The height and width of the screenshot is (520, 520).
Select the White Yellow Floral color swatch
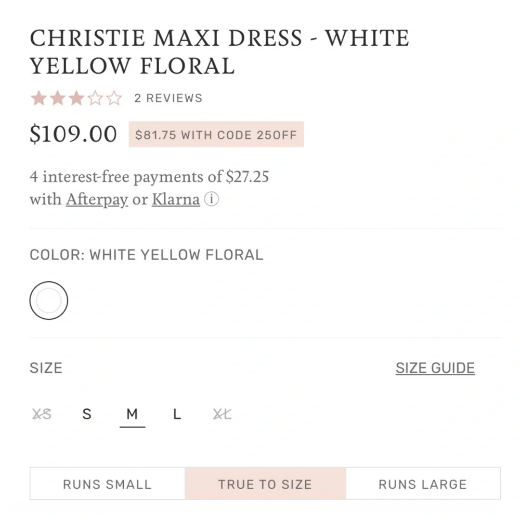[48, 301]
